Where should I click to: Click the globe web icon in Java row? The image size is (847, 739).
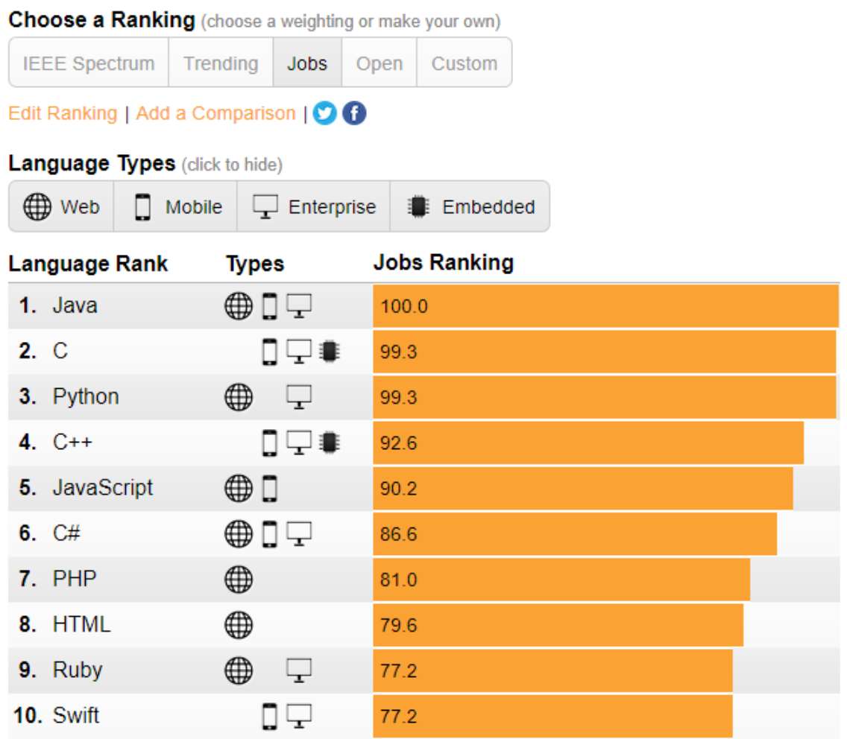(x=239, y=306)
